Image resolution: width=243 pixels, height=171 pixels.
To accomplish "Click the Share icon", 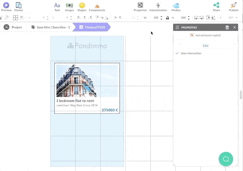I will [216, 5].
